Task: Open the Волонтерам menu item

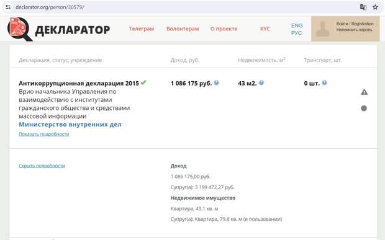Action: [183, 29]
